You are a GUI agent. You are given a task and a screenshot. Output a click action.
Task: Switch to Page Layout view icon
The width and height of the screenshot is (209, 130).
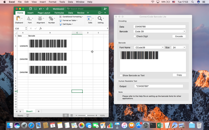(x=72, y=115)
